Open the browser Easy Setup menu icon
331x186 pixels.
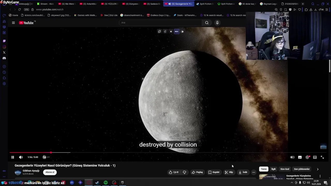pyautogui.click(x=327, y=10)
